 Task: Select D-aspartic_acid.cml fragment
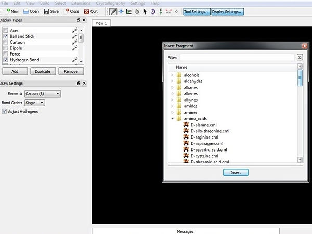click(209, 149)
